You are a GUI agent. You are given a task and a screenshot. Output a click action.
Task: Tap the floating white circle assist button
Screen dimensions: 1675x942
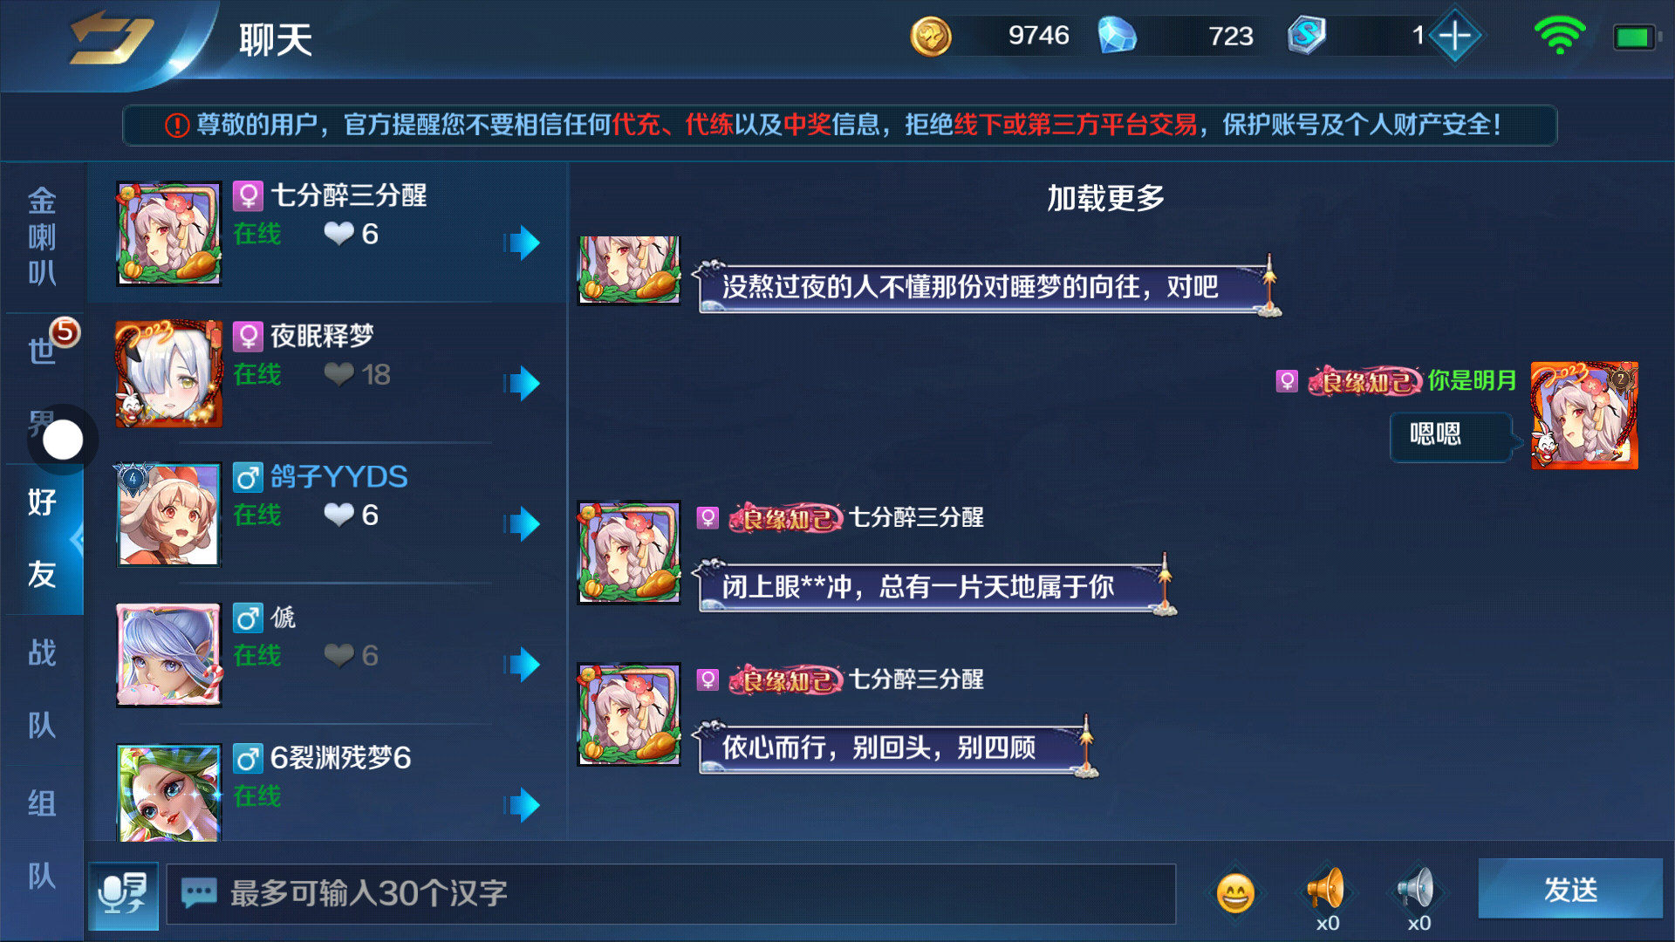click(x=63, y=440)
